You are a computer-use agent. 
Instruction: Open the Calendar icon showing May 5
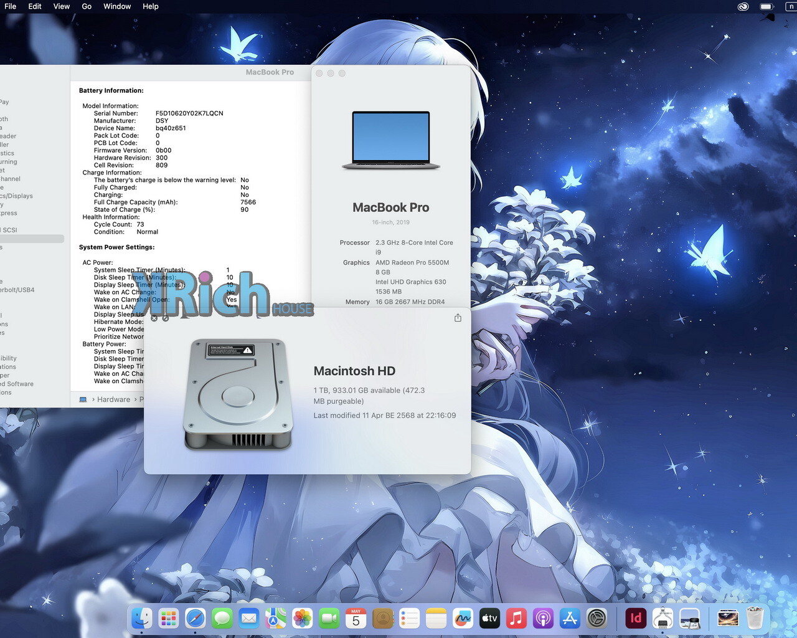[356, 619]
